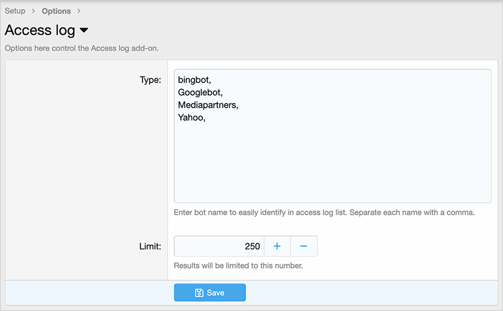
Task: Click the plus icon to increase Limit
Action: (277, 246)
